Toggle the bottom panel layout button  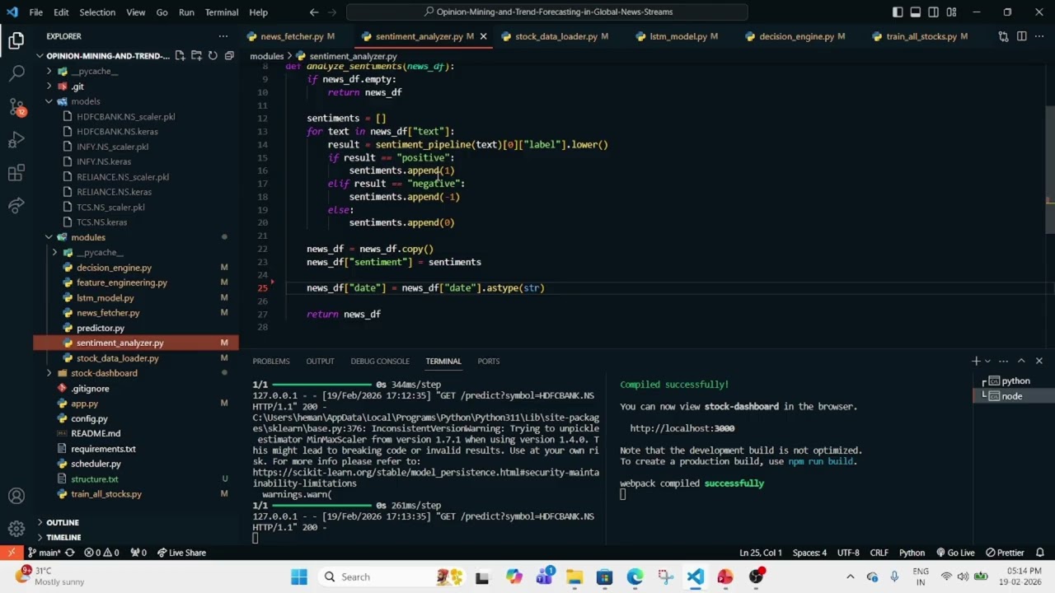coord(916,12)
